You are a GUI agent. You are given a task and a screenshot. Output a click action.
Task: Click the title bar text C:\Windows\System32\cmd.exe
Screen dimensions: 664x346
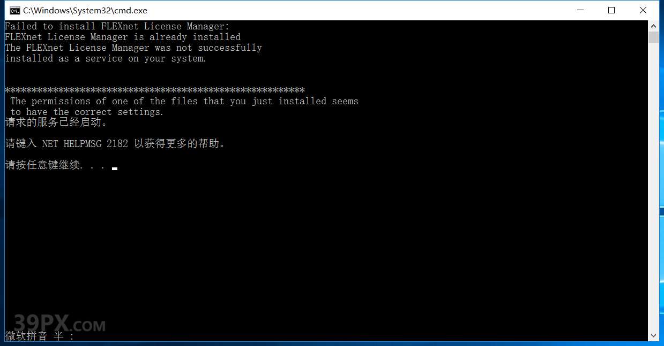(85, 10)
